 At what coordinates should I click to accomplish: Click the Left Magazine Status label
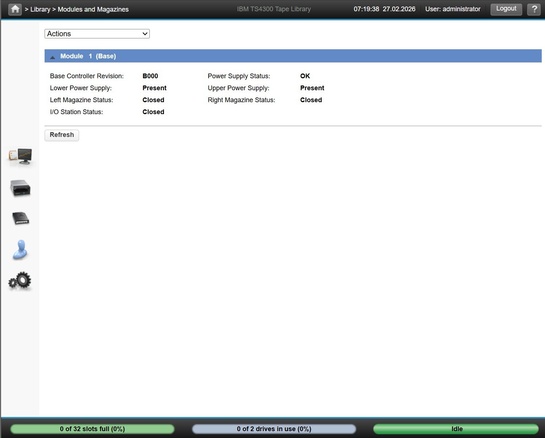[82, 100]
